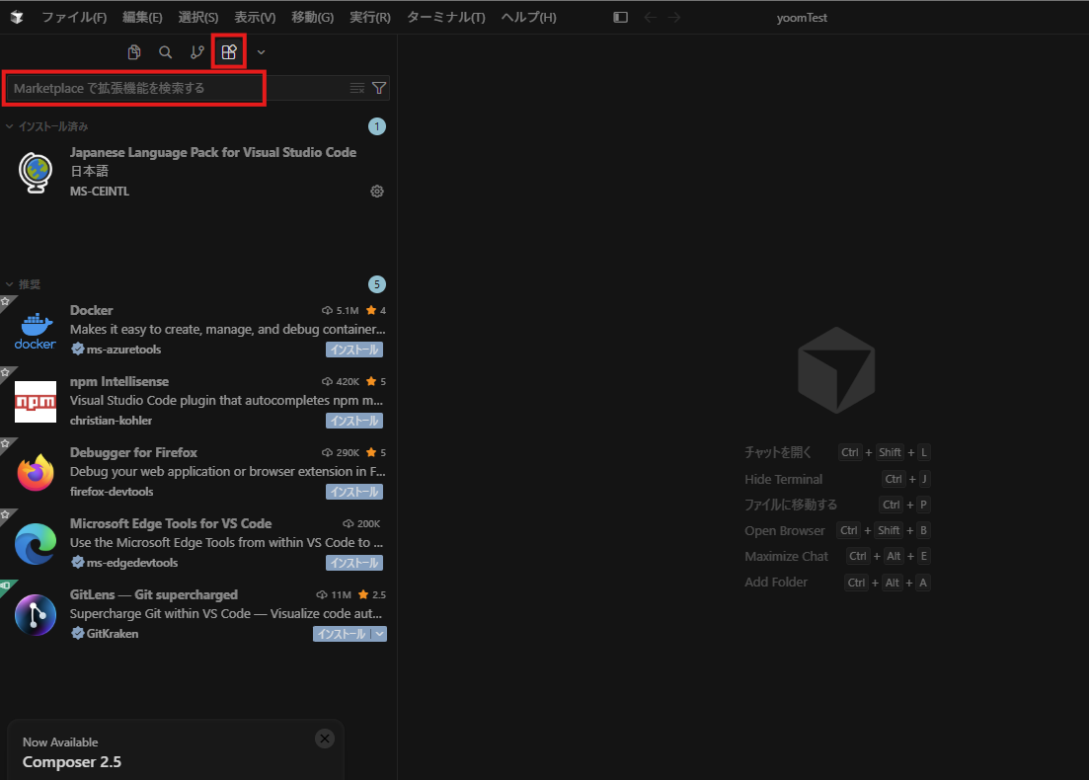Go back with the left arrow
The image size is (1089, 780).
tap(650, 18)
